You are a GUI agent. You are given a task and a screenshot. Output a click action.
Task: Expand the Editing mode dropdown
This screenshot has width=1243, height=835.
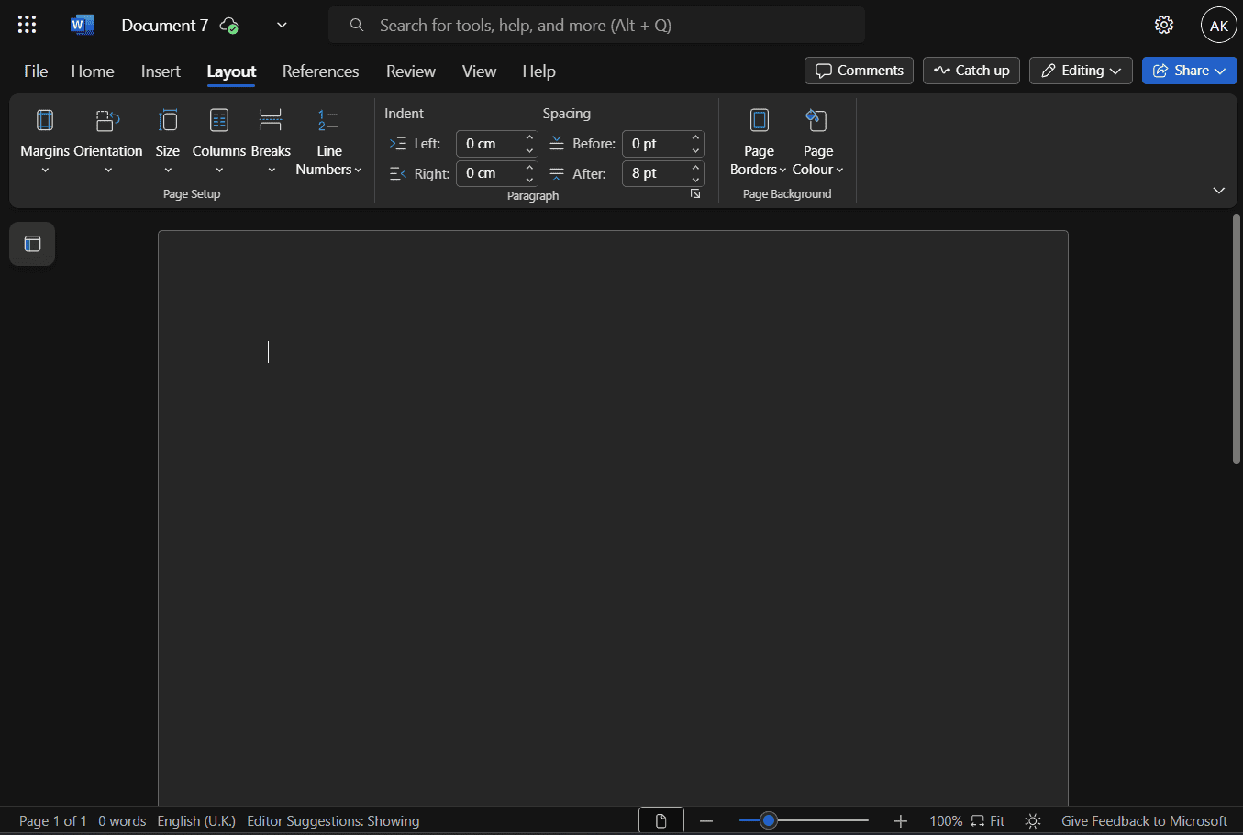pyautogui.click(x=1081, y=71)
